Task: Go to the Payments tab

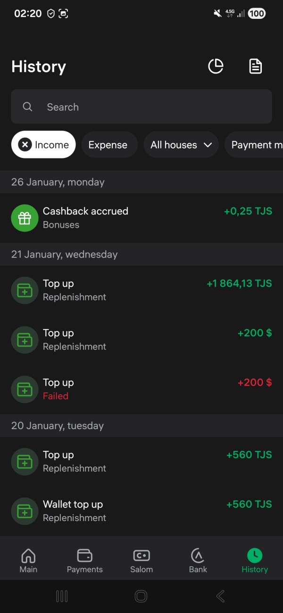Action: [85, 560]
